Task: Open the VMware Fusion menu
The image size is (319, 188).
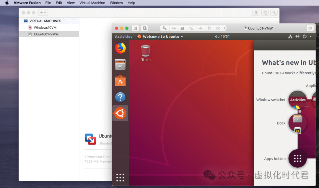Action: click(27, 3)
